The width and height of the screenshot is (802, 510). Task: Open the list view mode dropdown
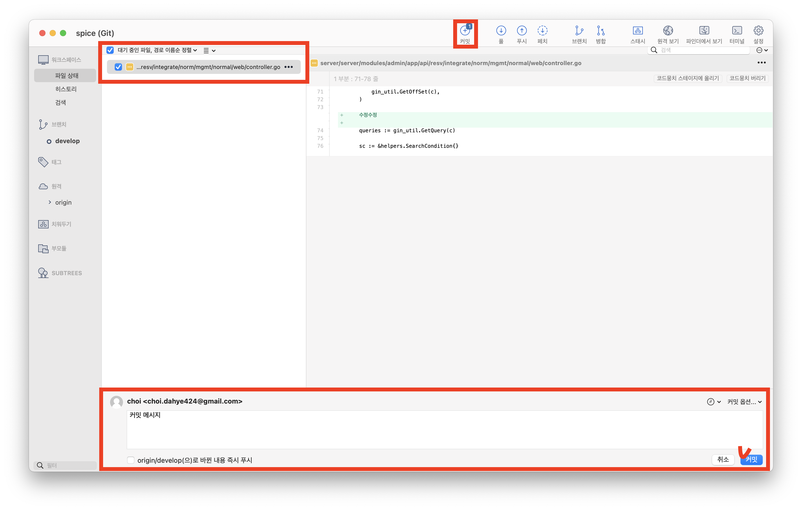coord(210,51)
